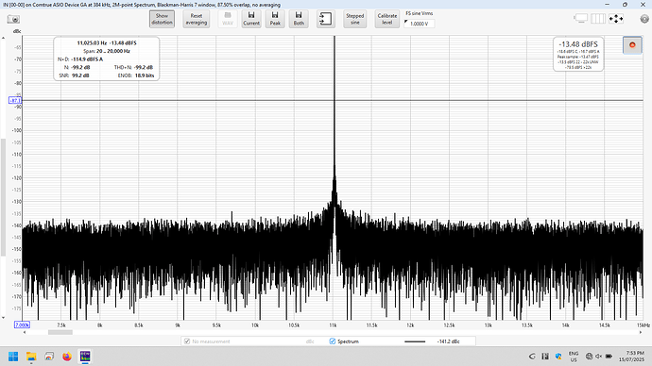Click vertical scrollbar down arrow
The image size is (652, 366).
4,318
